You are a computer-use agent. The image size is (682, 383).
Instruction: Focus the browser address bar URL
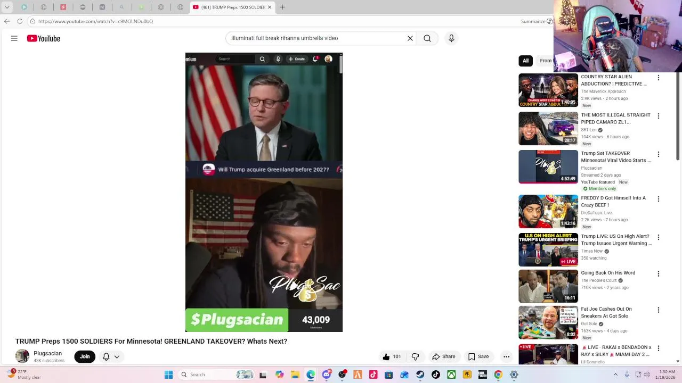(x=96, y=21)
